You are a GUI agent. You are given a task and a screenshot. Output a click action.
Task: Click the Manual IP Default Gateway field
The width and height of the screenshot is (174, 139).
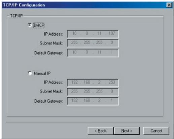[93, 101]
